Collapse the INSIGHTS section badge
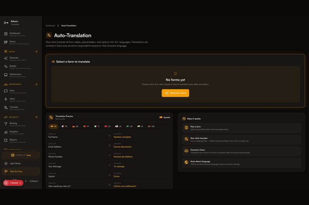Viewport: 309px width, 205px height. click(36, 117)
